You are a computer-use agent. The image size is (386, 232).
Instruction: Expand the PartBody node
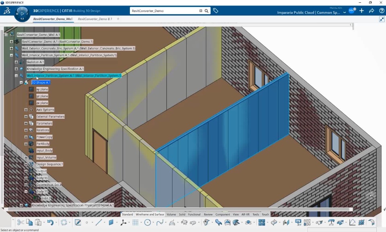[26, 144]
